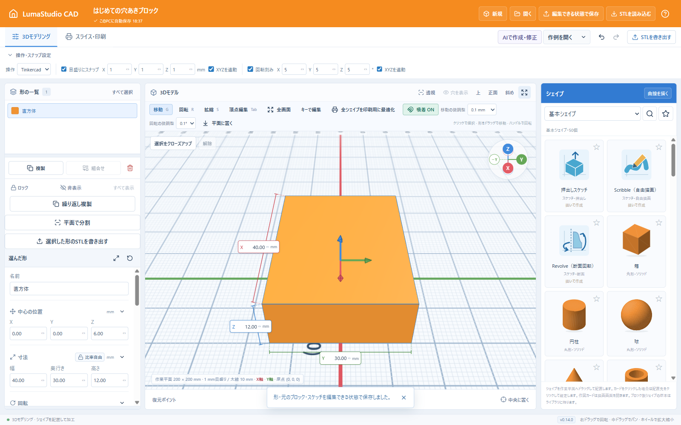Open the 操作 Tinkercad dropdown
This screenshot has height=425, width=681.
pyautogui.click(x=34, y=69)
